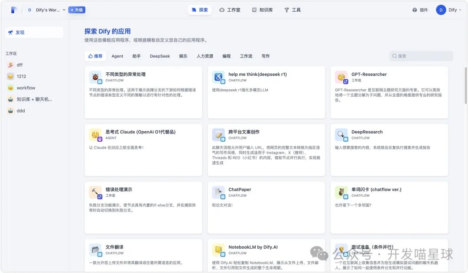
Task: Select the Agent category filter
Action: 117,56
